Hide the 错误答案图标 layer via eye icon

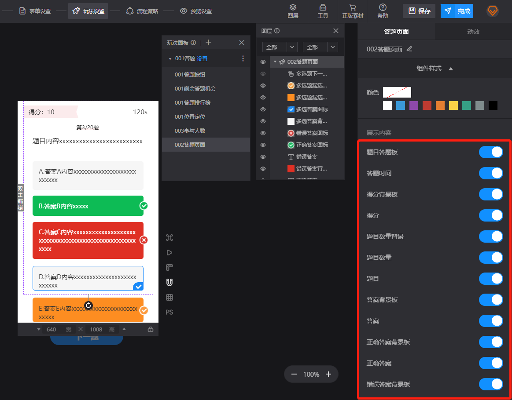coord(263,133)
